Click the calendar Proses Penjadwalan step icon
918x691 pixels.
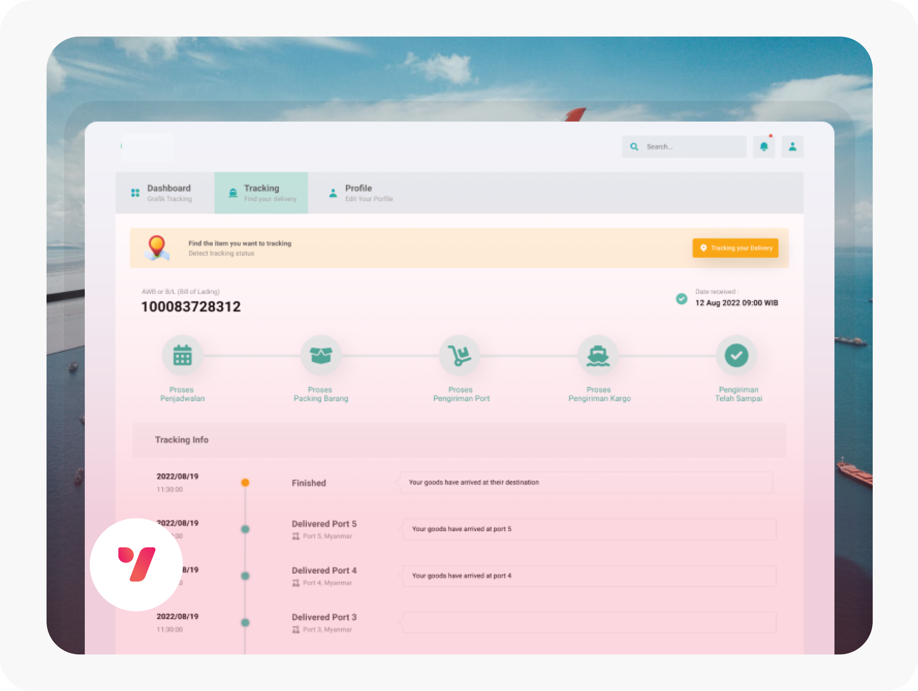[x=182, y=355]
